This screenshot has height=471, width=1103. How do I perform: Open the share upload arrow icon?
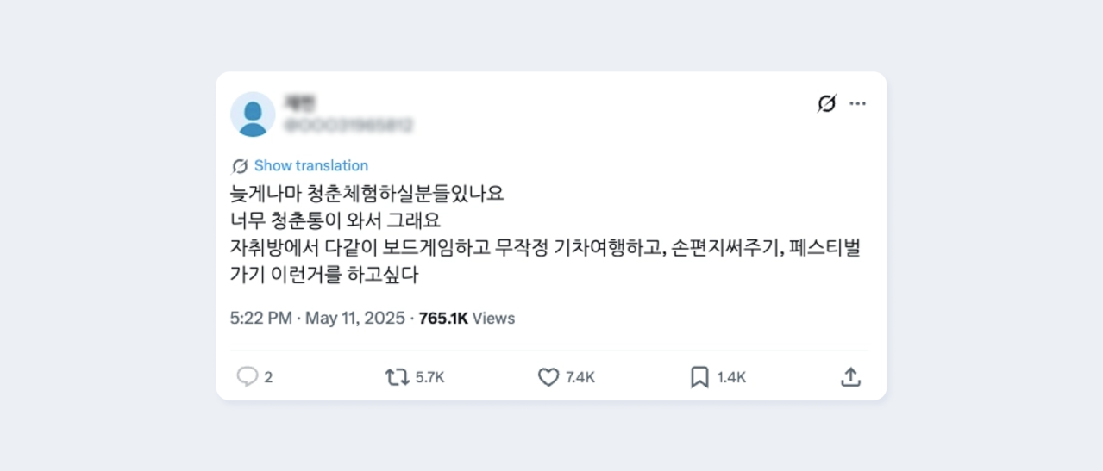850,377
